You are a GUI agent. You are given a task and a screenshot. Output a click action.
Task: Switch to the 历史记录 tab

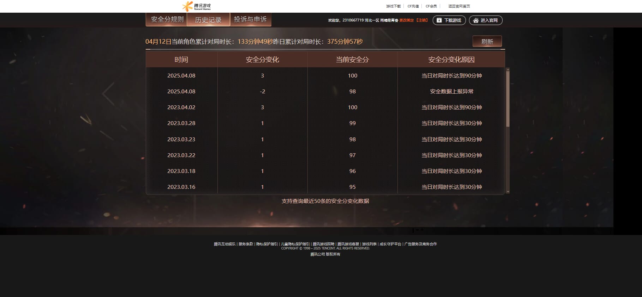coord(208,20)
